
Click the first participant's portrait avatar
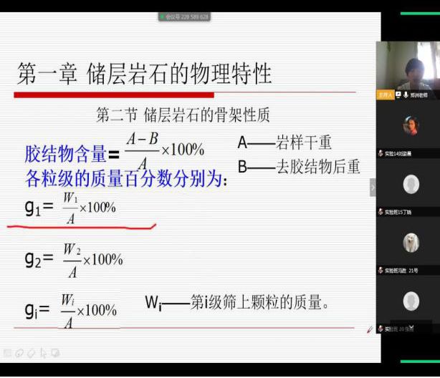411,126
